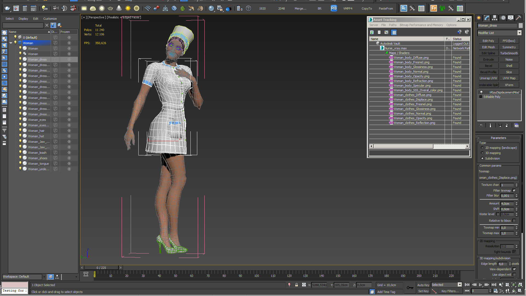Toggle visibility bulb of 0 (default) layer
This screenshot has height=296, width=526.
coord(15,37)
